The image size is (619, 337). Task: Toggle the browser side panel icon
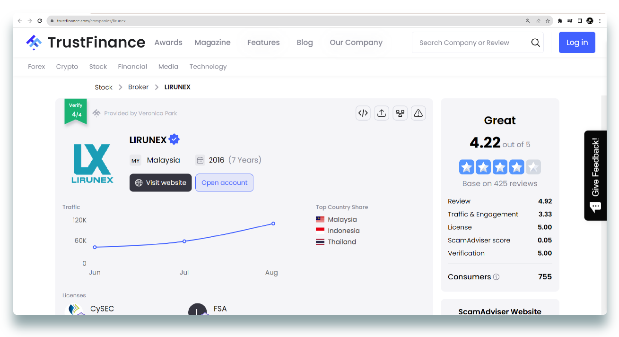580,21
